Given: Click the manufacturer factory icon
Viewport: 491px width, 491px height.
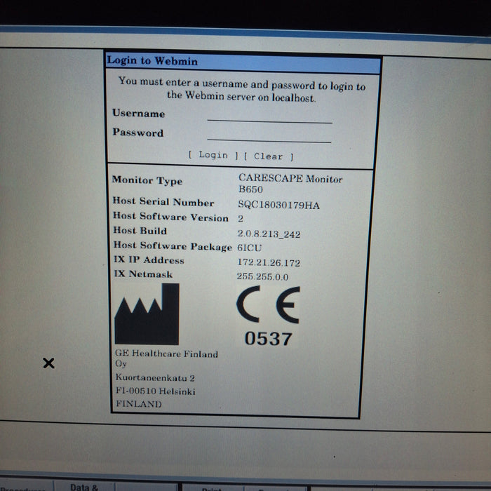Looking at the screenshot, I should [147, 314].
